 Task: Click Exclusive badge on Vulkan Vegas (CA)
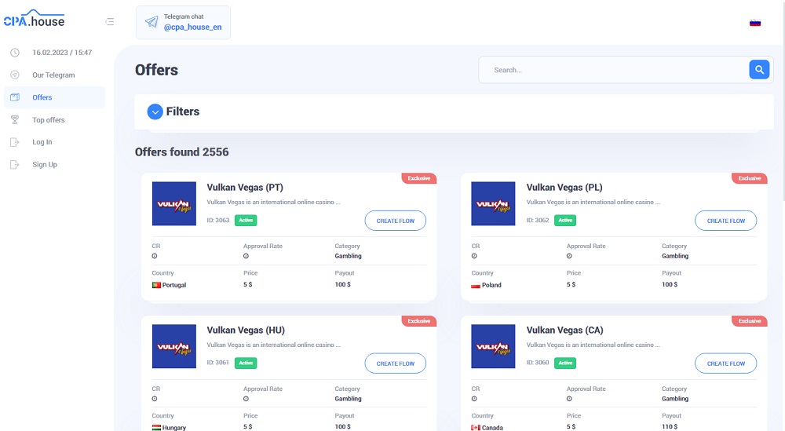(x=750, y=321)
